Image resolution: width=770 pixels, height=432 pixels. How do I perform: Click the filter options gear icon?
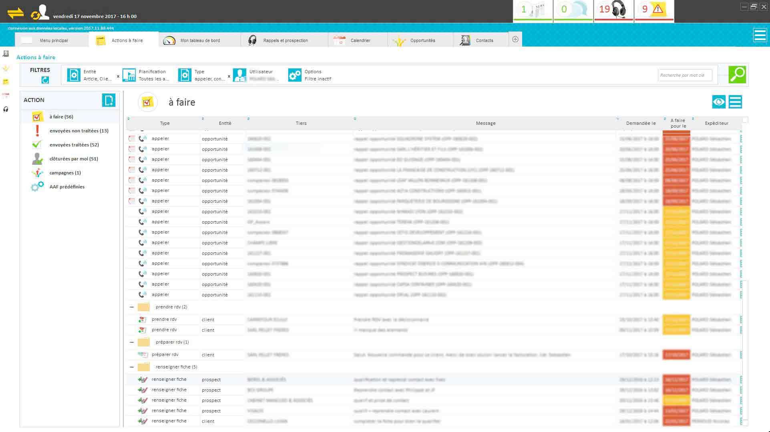[x=295, y=74]
